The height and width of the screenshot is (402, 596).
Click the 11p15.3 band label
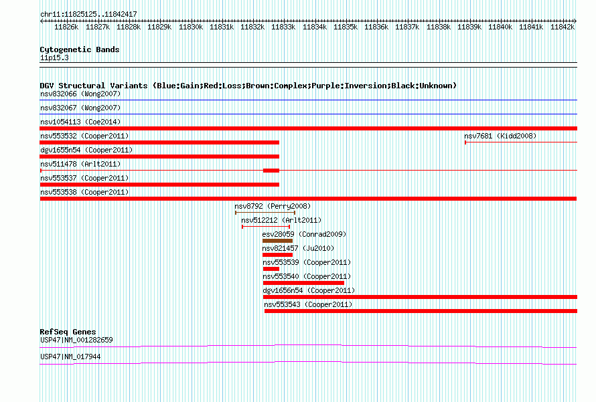[x=54, y=58]
